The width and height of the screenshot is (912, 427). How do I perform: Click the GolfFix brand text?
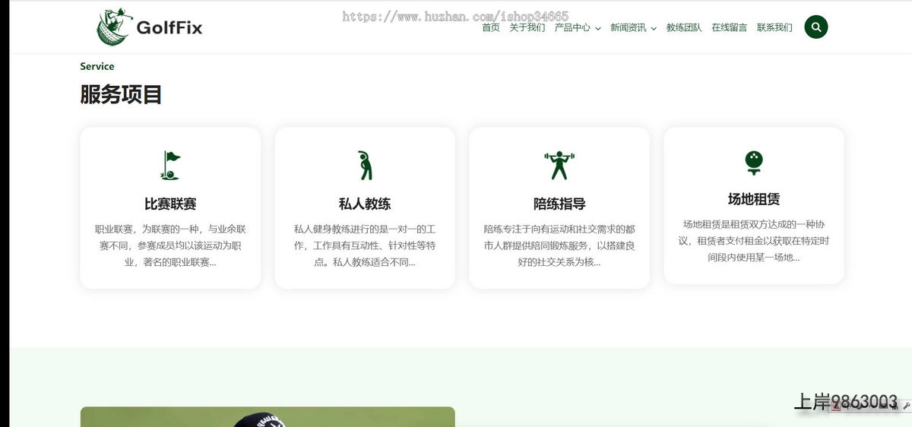pyautogui.click(x=169, y=29)
